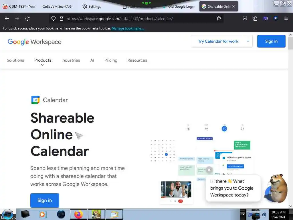Image resolution: width=293 pixels, height=220 pixels.
Task: Open the Firefox hamburger menu
Action: pos(286,18)
